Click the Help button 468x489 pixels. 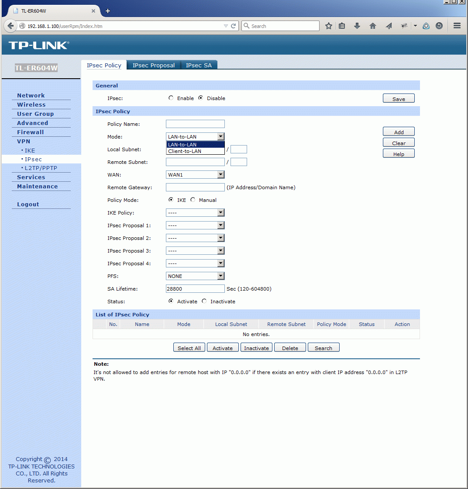(x=399, y=153)
